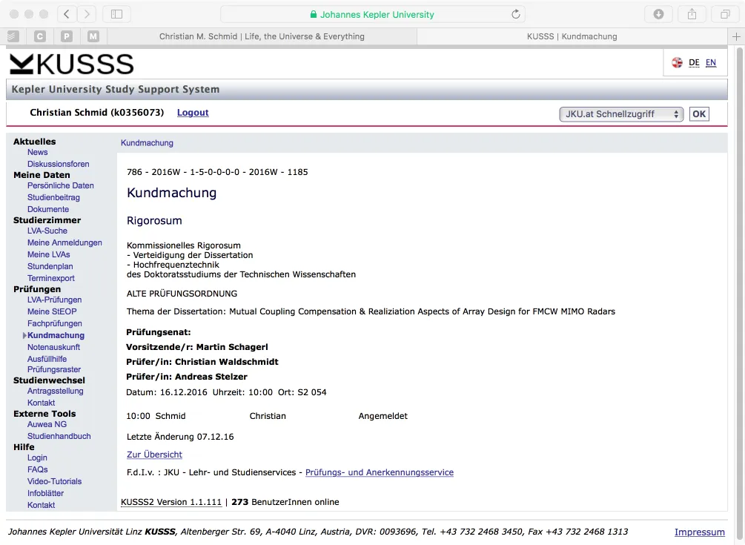Image resolution: width=745 pixels, height=545 pixels.
Task: Follow the Zur Übersicht link
Action: click(154, 455)
